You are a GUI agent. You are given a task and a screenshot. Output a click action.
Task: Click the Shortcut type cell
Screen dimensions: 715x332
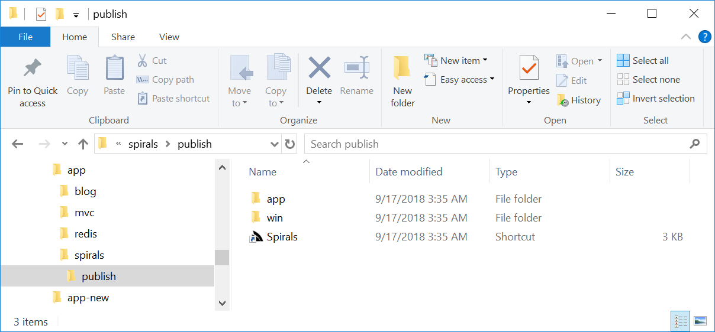coord(515,237)
